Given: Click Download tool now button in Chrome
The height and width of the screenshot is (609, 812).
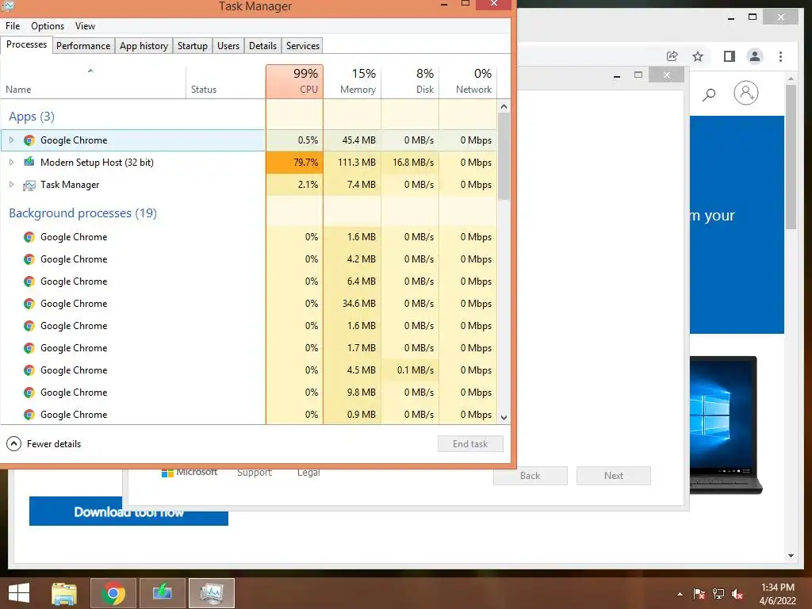Looking at the screenshot, I should coord(129,511).
